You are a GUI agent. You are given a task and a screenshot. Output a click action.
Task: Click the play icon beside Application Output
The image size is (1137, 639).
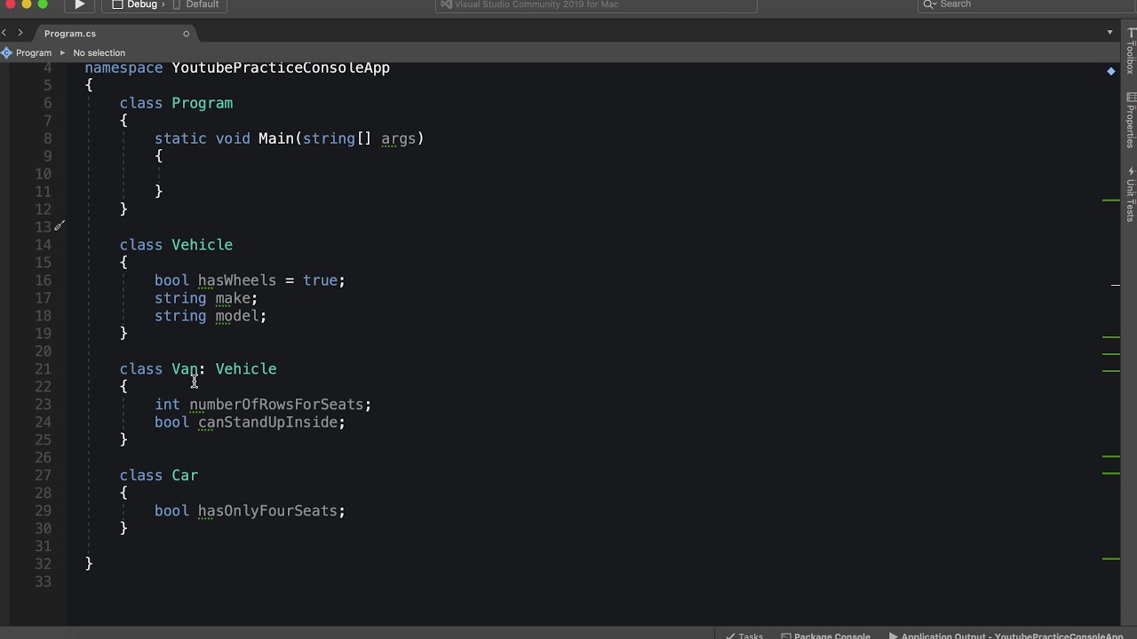point(894,635)
